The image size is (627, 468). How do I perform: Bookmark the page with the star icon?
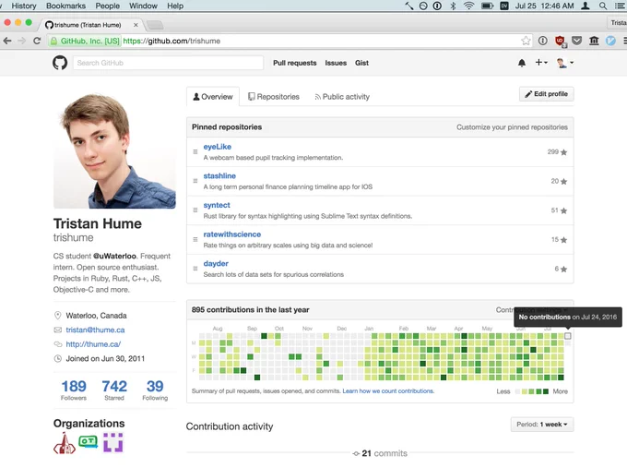[526, 41]
